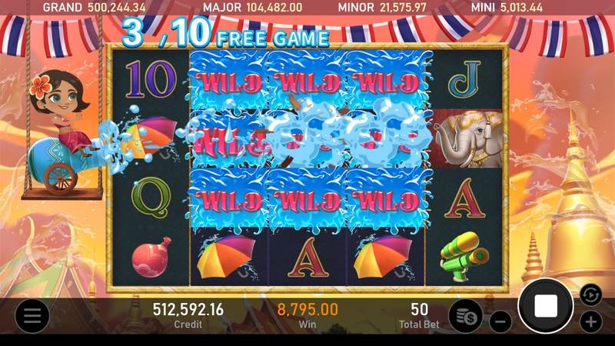Select the purple 10 symbol

coord(151,80)
